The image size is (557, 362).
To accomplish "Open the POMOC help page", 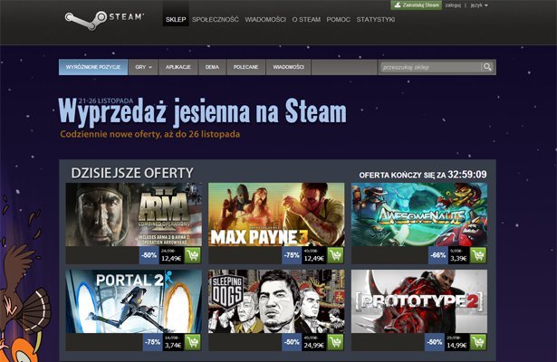I will tap(338, 20).
